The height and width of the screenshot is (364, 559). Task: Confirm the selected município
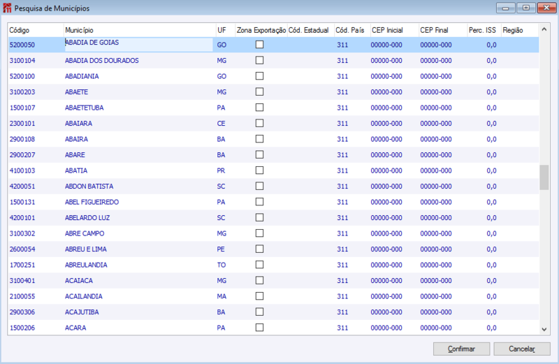click(x=461, y=349)
